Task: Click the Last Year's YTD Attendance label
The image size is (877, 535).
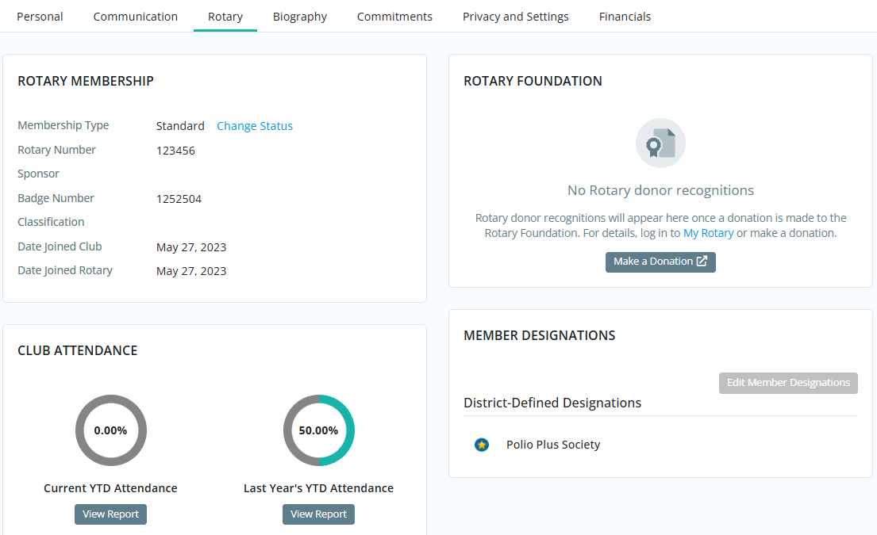Action: pyautogui.click(x=319, y=488)
